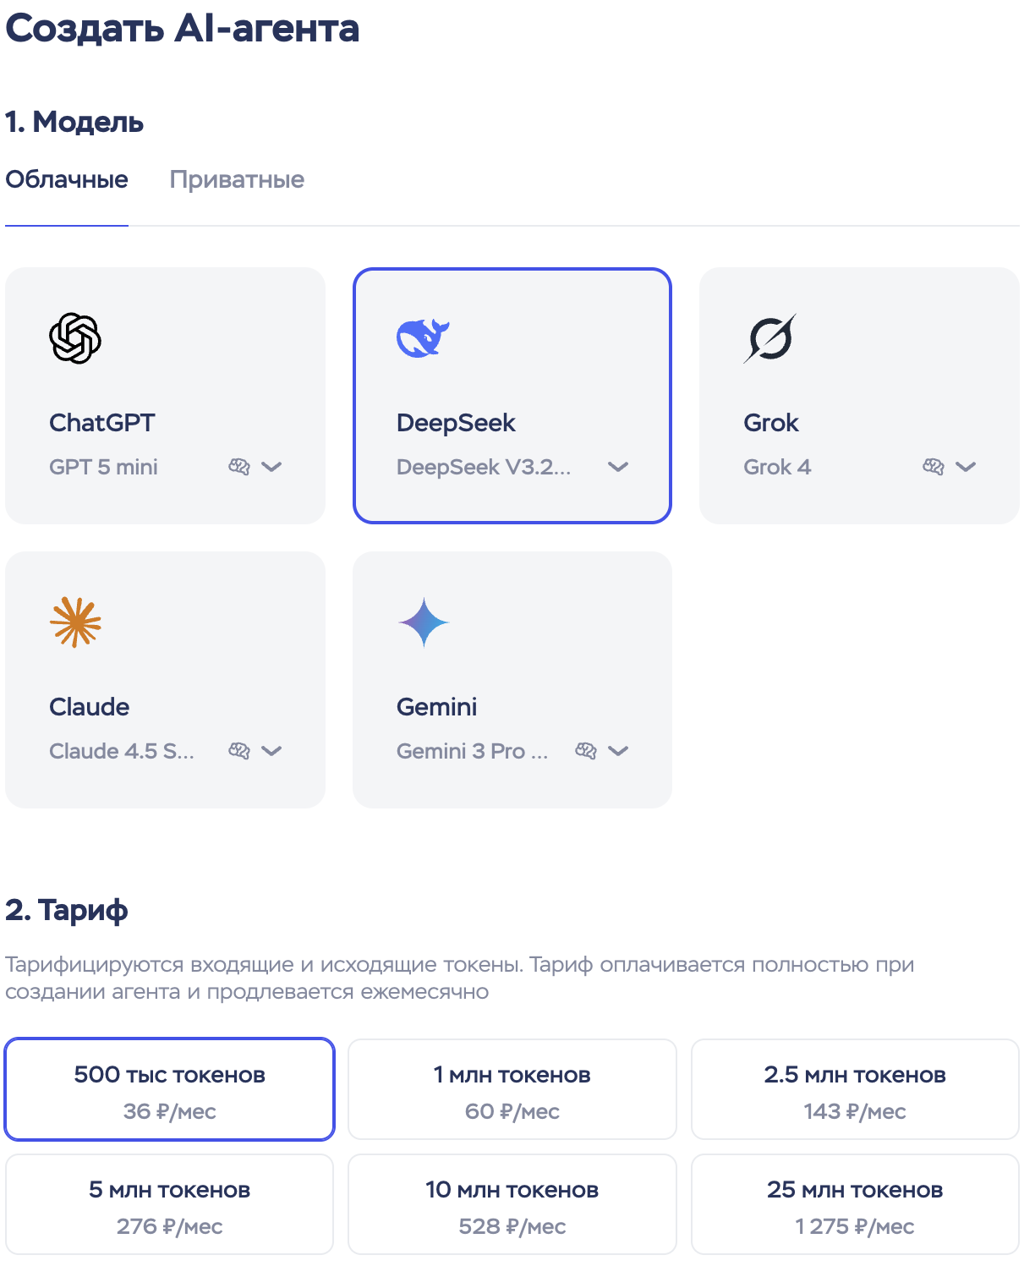1035x1277 pixels.
Task: Open the Grok 4 version chevron
Action: 966,467
